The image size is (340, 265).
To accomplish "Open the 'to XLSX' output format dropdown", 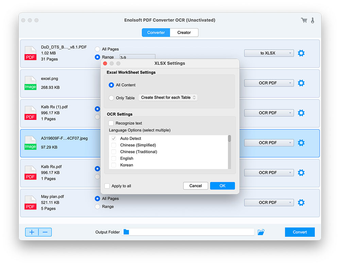I will [x=269, y=53].
